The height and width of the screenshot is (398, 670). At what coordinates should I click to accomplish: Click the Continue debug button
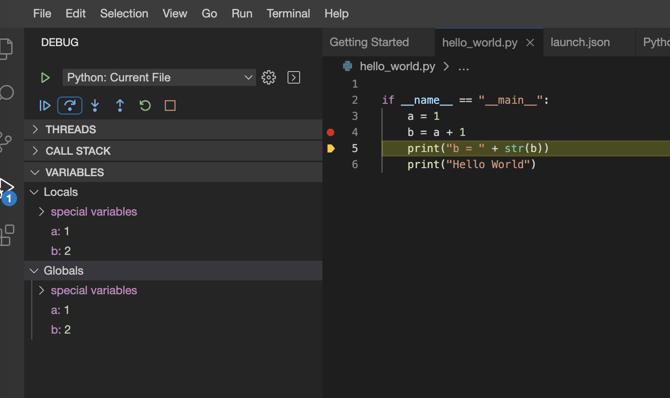coord(45,106)
